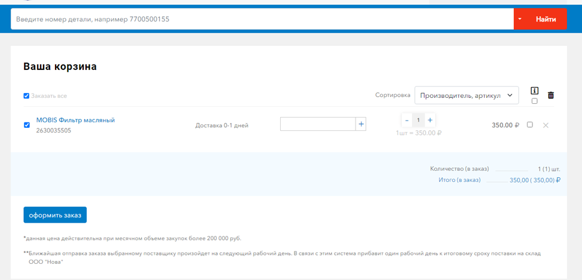Check the box under the info icon
This screenshot has width=582, height=280.
[534, 101]
